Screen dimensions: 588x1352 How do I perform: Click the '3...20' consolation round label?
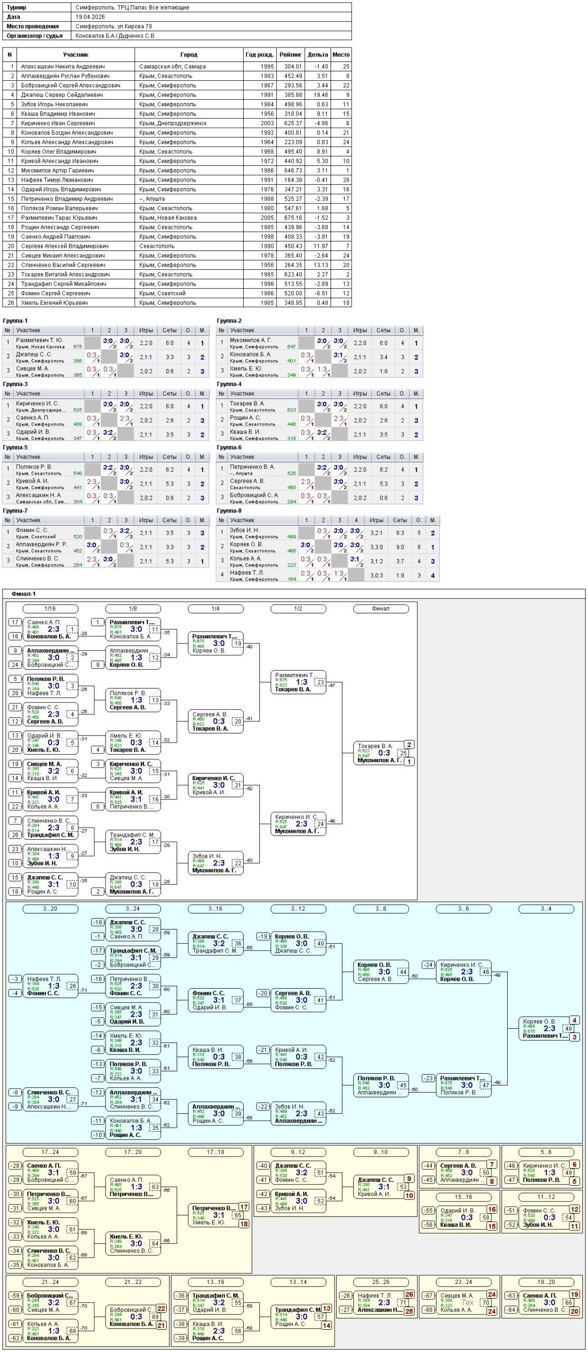click(50, 909)
